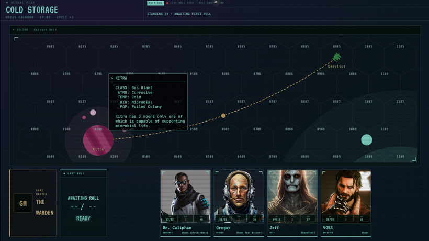The width and height of the screenshot is (429, 241).
Task: Click the green Derelict ship icon
Action: (336, 57)
